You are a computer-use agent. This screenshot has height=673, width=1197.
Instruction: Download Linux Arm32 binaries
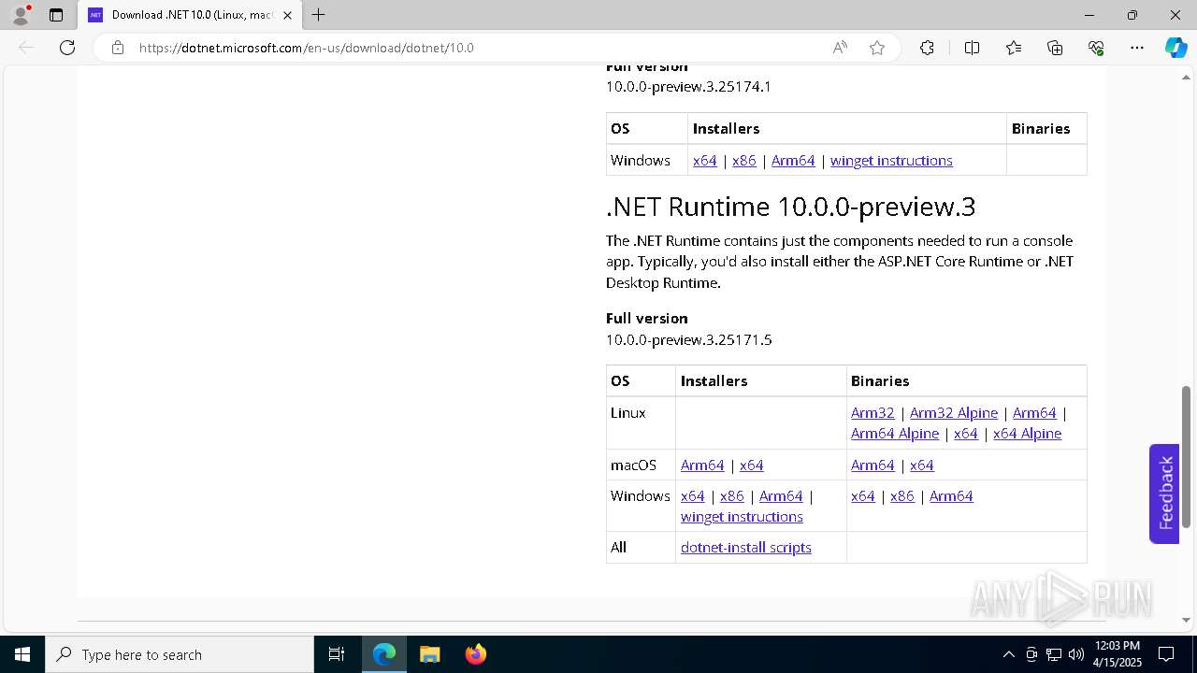[x=873, y=413]
